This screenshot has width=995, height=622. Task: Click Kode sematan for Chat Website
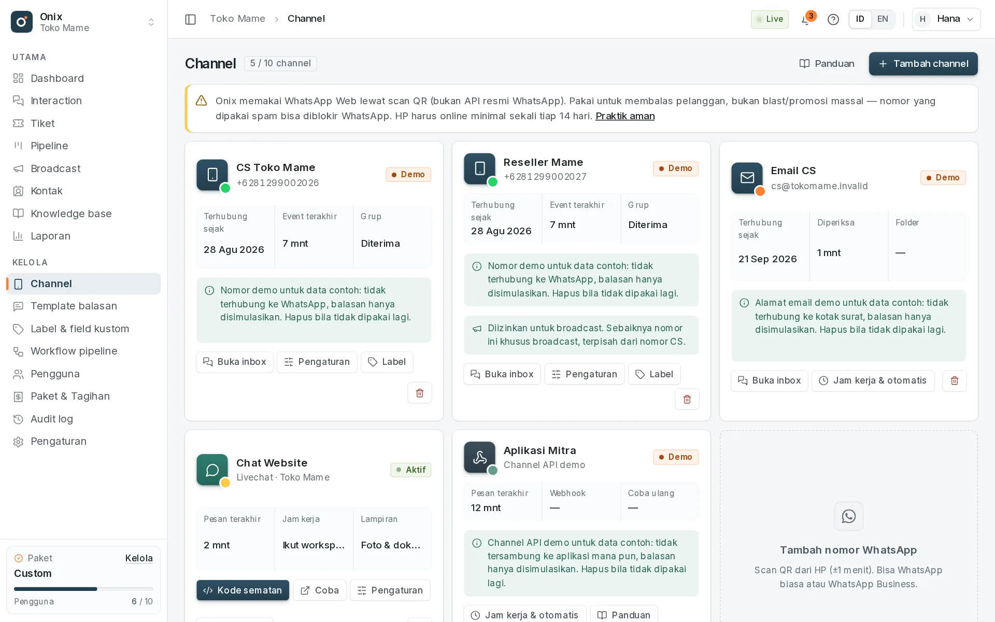point(243,590)
